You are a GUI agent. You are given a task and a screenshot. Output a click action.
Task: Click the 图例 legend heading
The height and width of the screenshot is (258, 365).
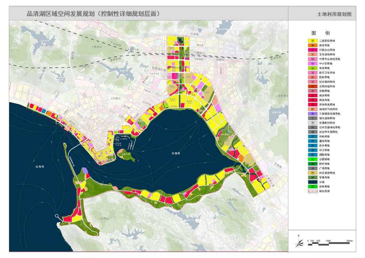point(320,33)
